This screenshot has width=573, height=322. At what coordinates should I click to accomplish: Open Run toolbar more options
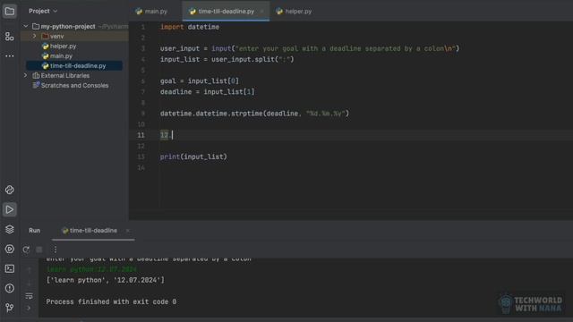(x=56, y=250)
